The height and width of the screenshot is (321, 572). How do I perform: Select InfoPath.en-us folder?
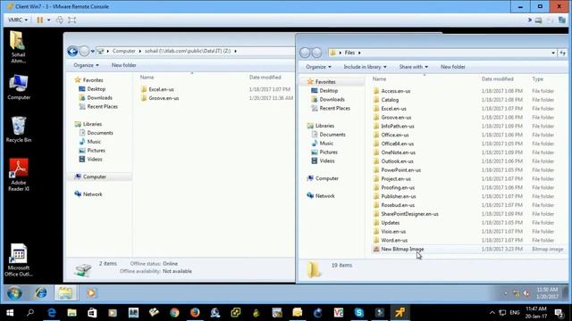point(397,126)
